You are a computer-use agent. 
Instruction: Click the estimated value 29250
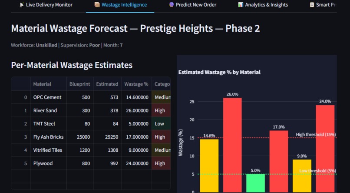tap(107, 136)
